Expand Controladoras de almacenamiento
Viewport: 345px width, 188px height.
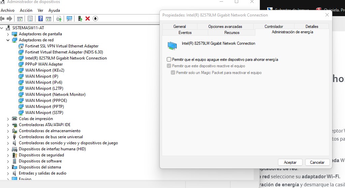[x=8, y=131]
